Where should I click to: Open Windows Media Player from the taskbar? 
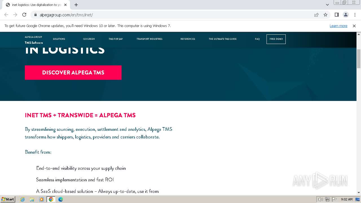(41, 199)
